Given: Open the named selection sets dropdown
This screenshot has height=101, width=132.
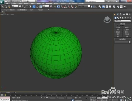Looking at the screenshot, I should click(84, 6).
